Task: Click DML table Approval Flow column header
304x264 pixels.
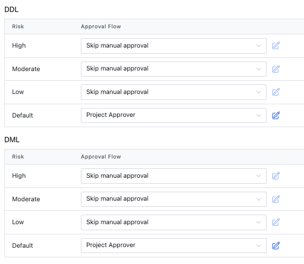Action: (x=101, y=157)
